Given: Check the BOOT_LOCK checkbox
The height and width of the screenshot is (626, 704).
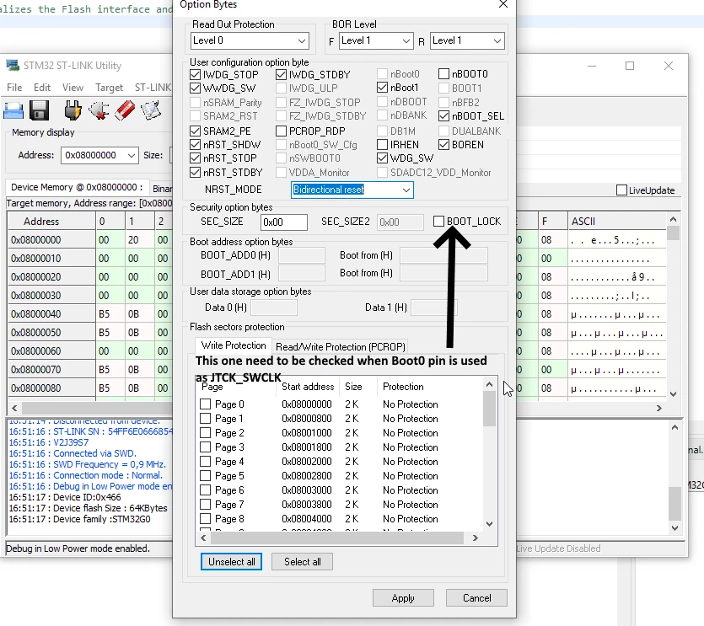Looking at the screenshot, I should pos(438,222).
